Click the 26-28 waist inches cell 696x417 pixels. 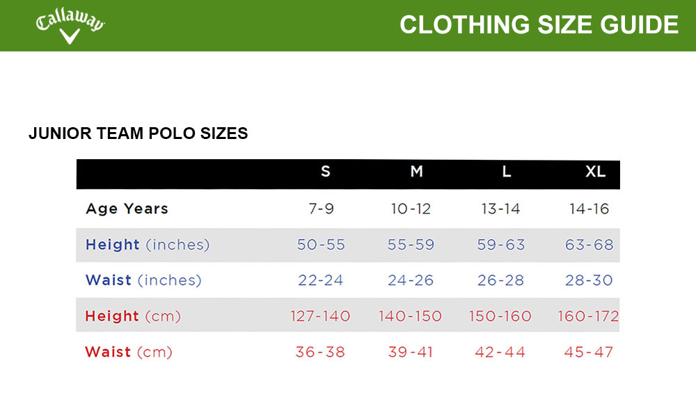point(500,280)
